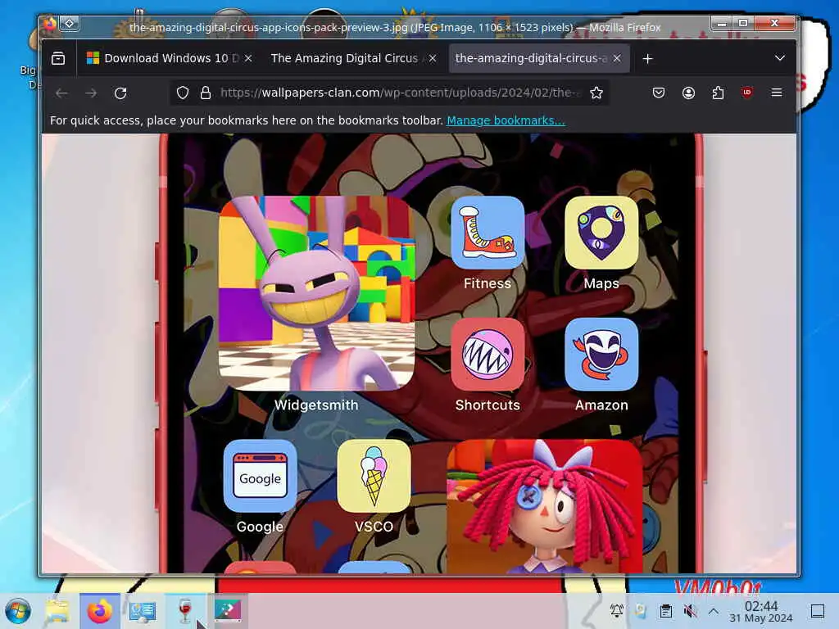Image resolution: width=839 pixels, height=629 pixels.
Task: Open the teal arrow app taskbar icon
Action: coord(228,611)
